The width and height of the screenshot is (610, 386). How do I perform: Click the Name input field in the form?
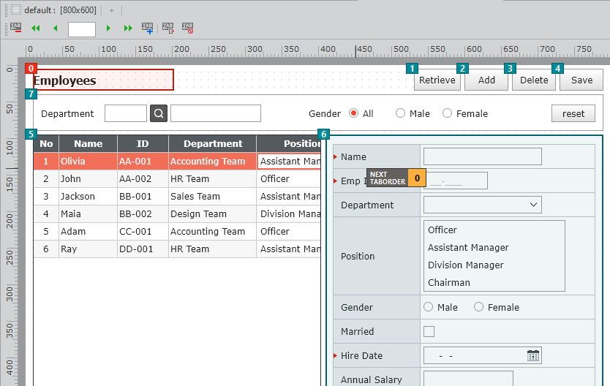483,156
